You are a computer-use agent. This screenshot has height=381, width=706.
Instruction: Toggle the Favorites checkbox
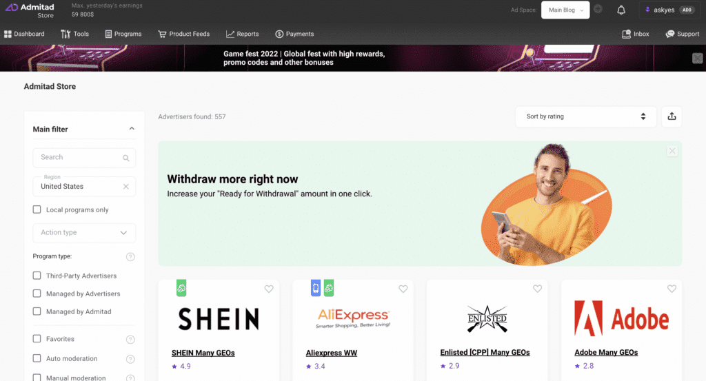tap(37, 339)
